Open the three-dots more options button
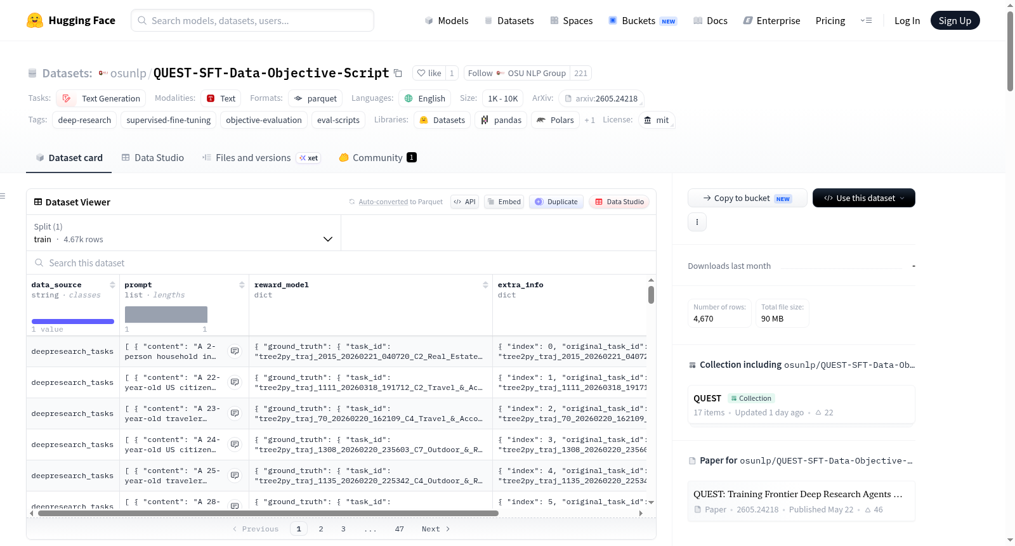The height and width of the screenshot is (546, 1015). pos(697,222)
